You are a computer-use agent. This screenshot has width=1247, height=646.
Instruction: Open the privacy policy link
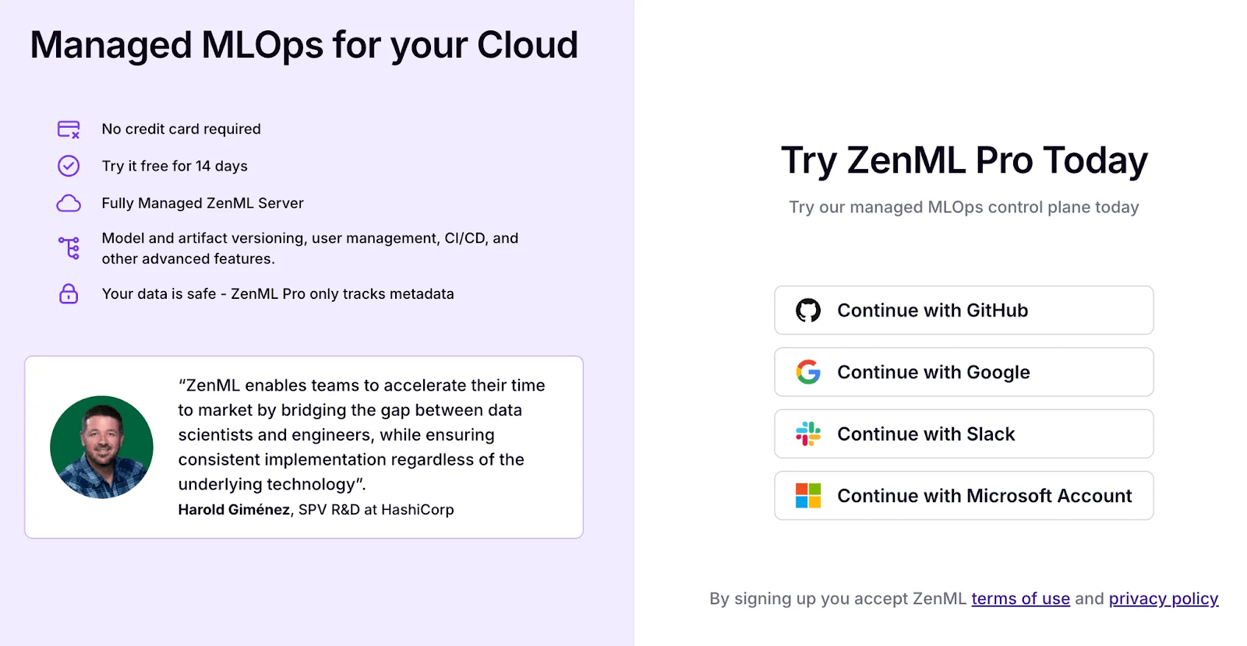pyautogui.click(x=1163, y=599)
